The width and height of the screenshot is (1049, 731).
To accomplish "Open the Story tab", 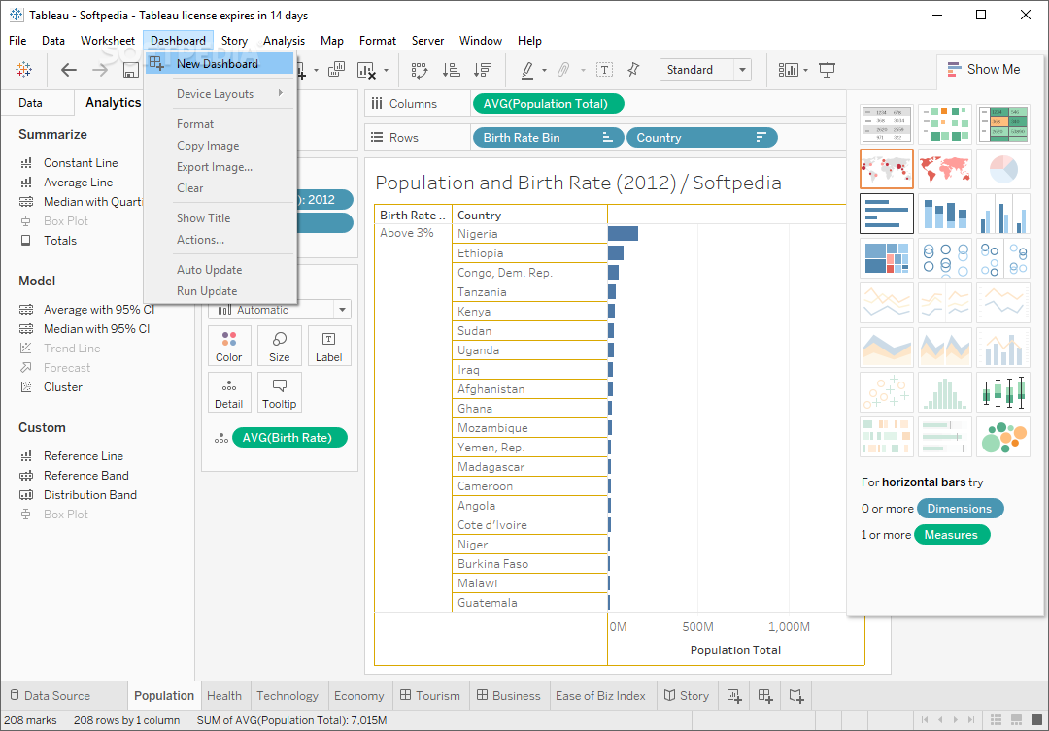I will click(x=687, y=695).
